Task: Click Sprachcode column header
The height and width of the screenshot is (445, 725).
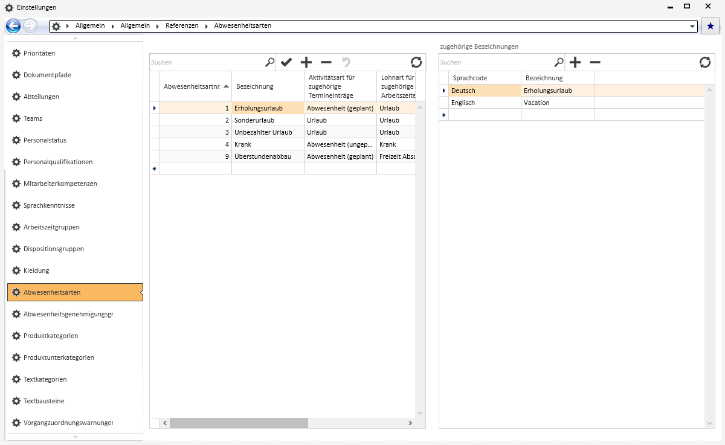Action: [485, 78]
